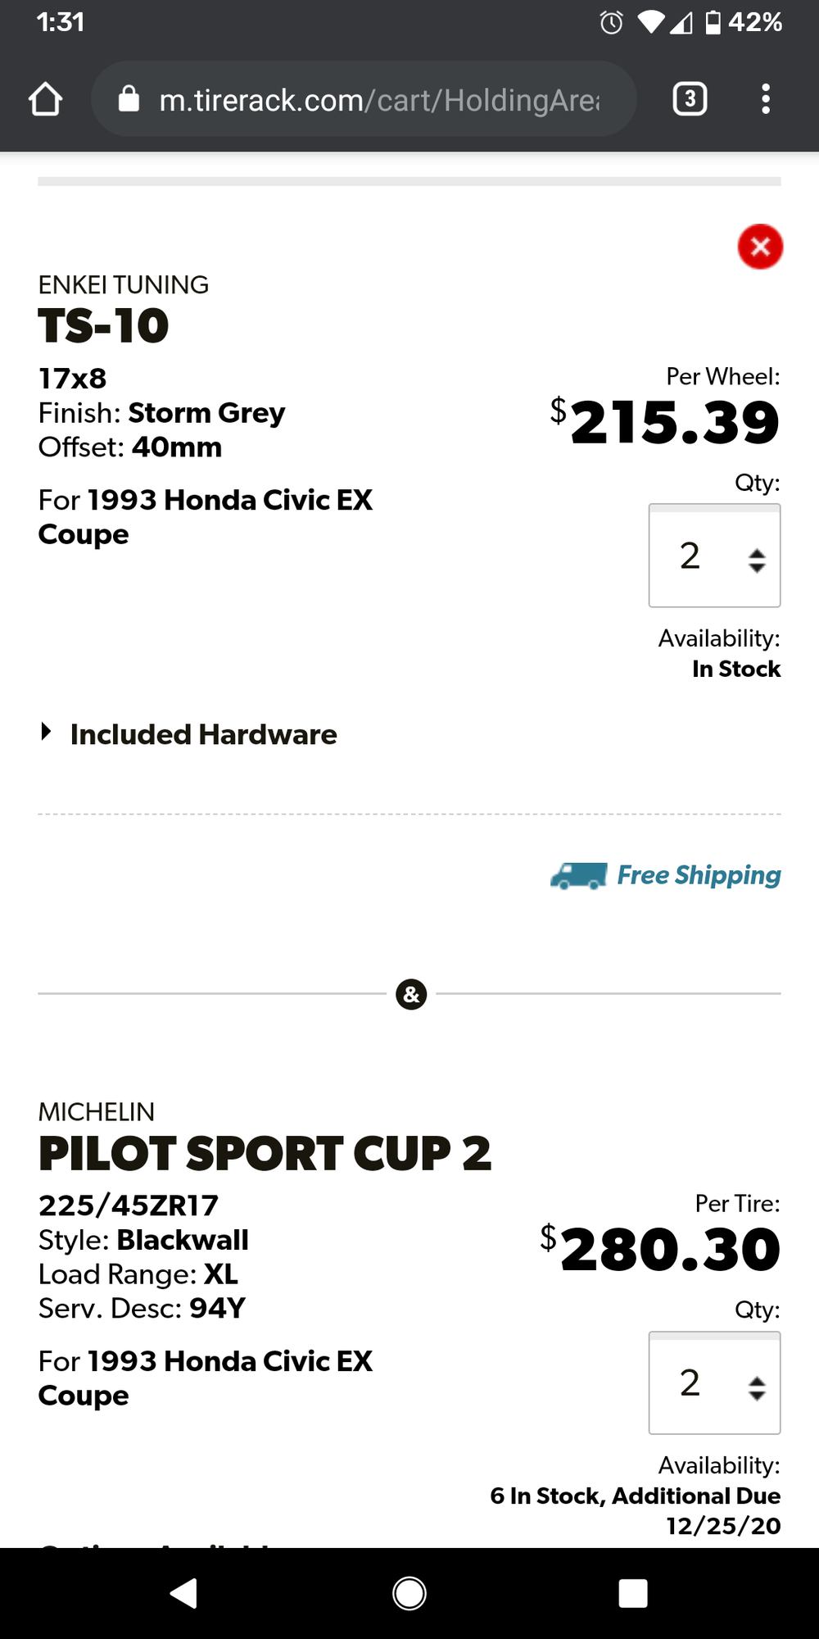Open the tab switcher showing 3 tabs
The height and width of the screenshot is (1639, 819).
point(690,99)
